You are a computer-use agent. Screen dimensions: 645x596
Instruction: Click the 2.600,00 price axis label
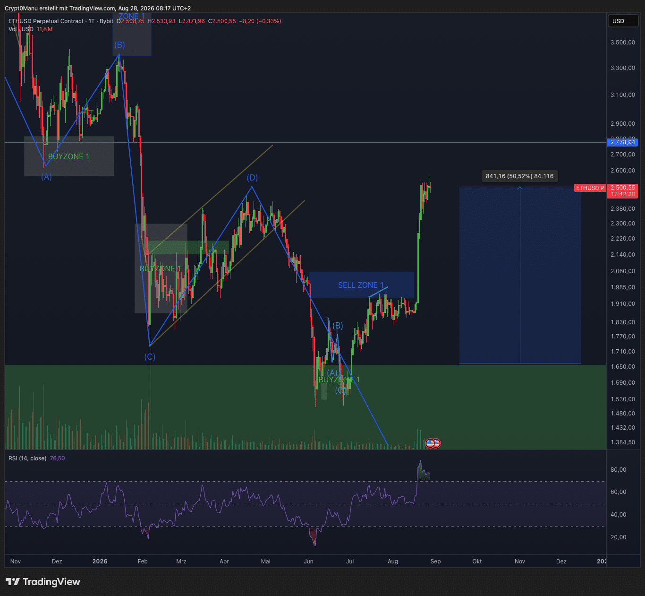(x=623, y=171)
